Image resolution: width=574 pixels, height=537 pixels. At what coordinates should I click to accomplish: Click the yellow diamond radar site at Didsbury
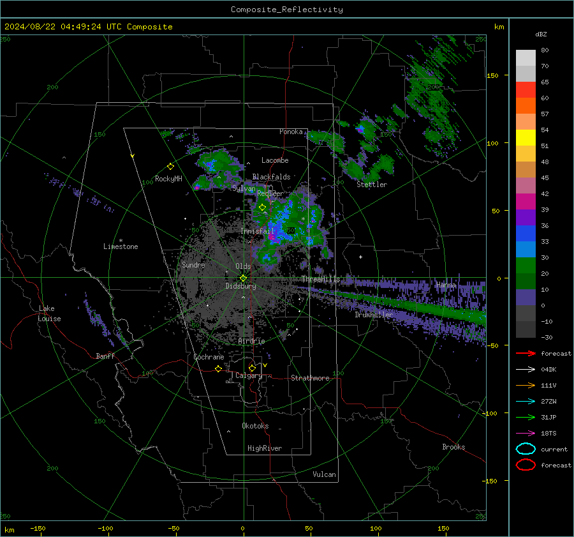[243, 278]
